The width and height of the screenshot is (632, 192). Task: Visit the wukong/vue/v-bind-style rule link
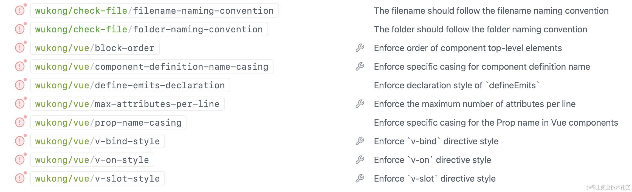97,141
